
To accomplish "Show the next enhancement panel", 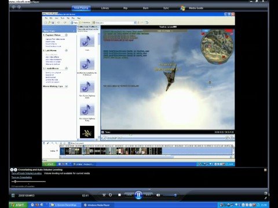I will [16, 170].
